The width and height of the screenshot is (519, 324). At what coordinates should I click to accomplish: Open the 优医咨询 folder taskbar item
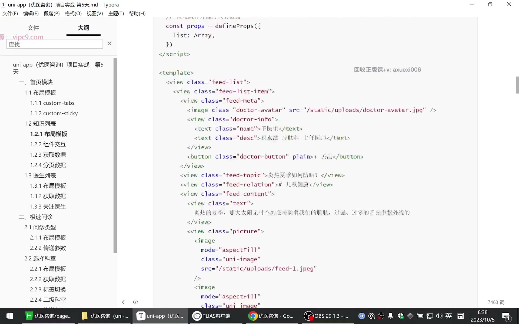pos(105,316)
